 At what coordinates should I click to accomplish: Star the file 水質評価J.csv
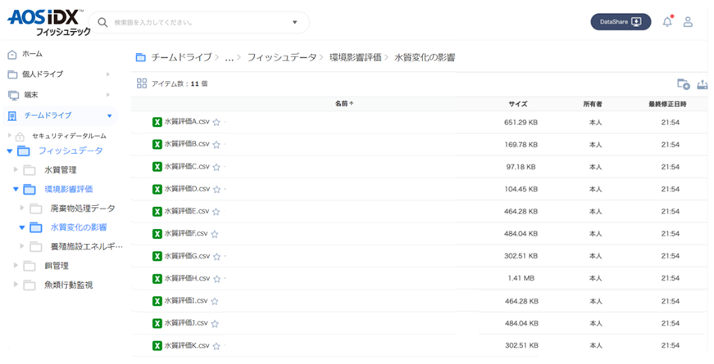[x=215, y=324]
